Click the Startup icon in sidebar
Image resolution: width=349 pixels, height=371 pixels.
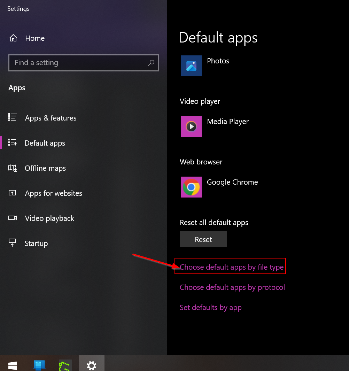point(12,243)
